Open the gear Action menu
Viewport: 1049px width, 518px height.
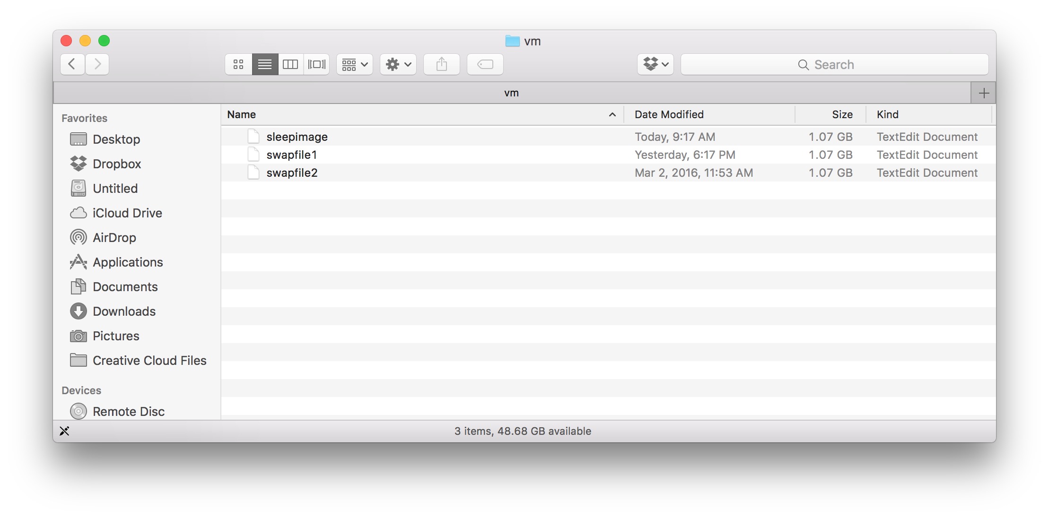(398, 64)
